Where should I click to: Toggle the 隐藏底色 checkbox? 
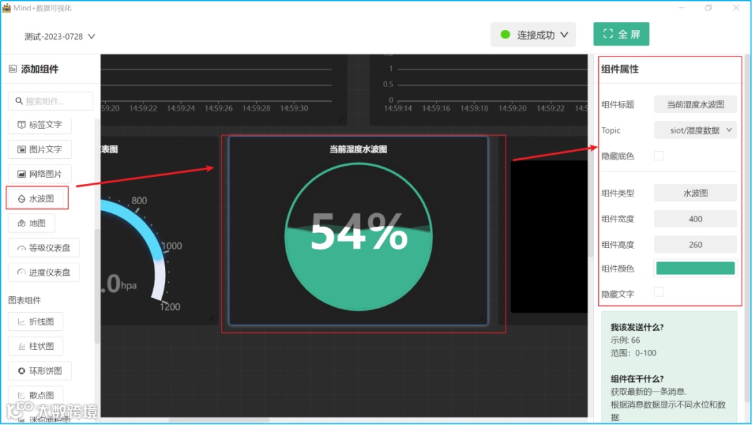pos(659,156)
